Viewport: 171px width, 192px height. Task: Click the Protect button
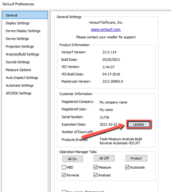pyautogui.click(x=136, y=158)
